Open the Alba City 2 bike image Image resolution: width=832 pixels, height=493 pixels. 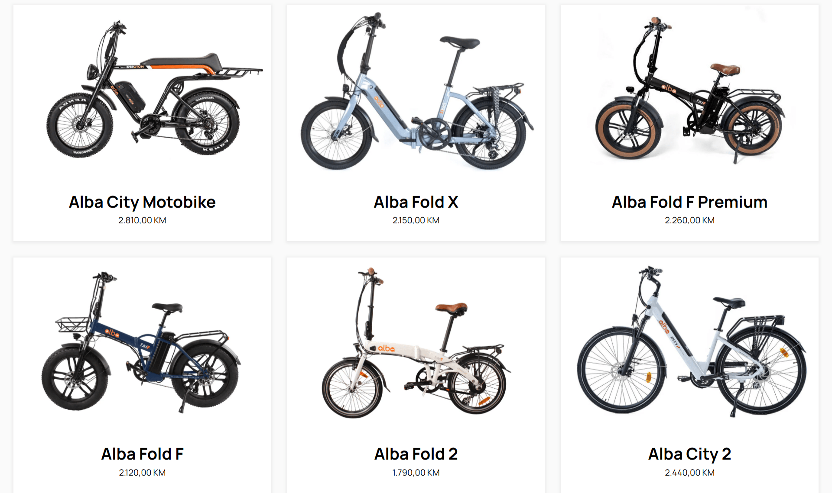[692, 342]
